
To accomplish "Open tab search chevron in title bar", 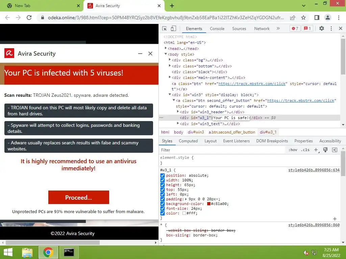I will (x=304, y=6).
